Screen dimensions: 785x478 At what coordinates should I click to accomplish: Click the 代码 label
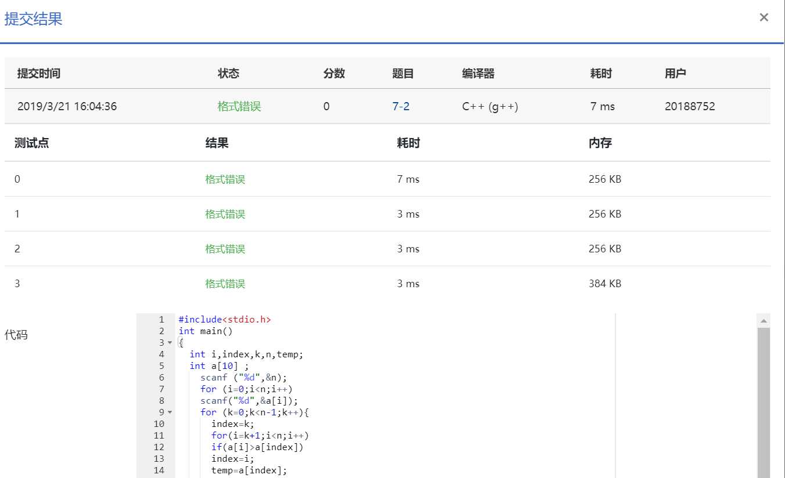(16, 335)
